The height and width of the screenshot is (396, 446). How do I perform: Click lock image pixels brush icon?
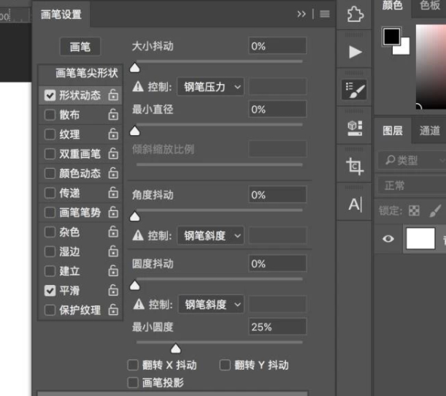tap(435, 211)
